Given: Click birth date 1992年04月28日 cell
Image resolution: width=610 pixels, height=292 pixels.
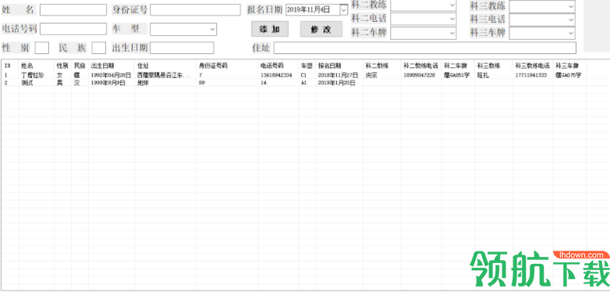Looking at the screenshot, I should click(x=111, y=75).
